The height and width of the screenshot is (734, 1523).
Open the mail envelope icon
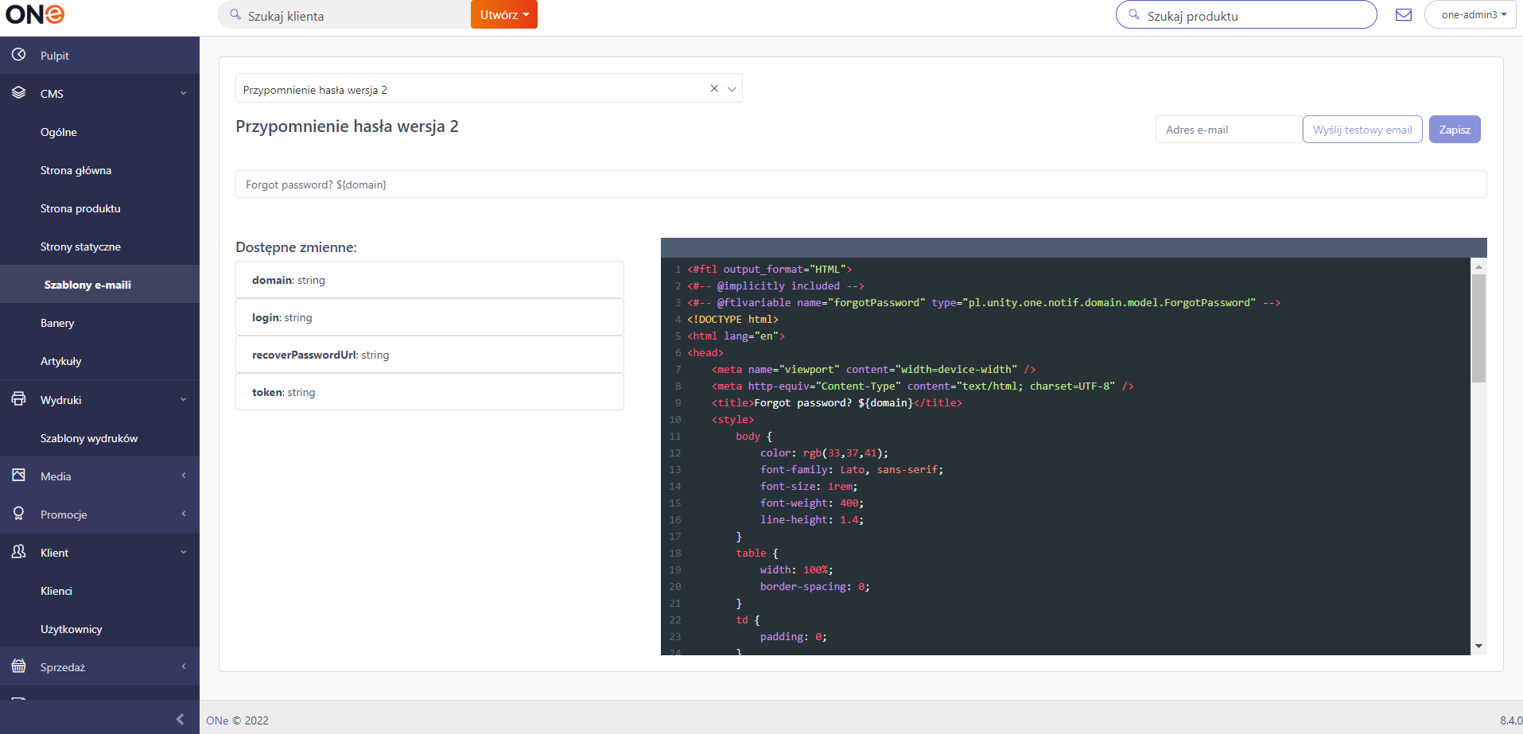click(1404, 14)
